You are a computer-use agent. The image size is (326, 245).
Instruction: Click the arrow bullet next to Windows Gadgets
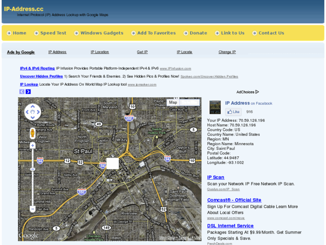coord(76,33)
